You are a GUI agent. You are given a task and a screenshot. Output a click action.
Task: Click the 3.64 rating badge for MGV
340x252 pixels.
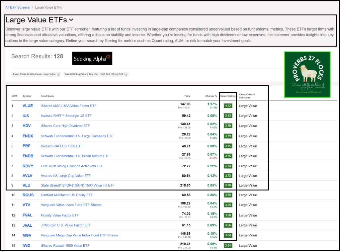(228, 235)
